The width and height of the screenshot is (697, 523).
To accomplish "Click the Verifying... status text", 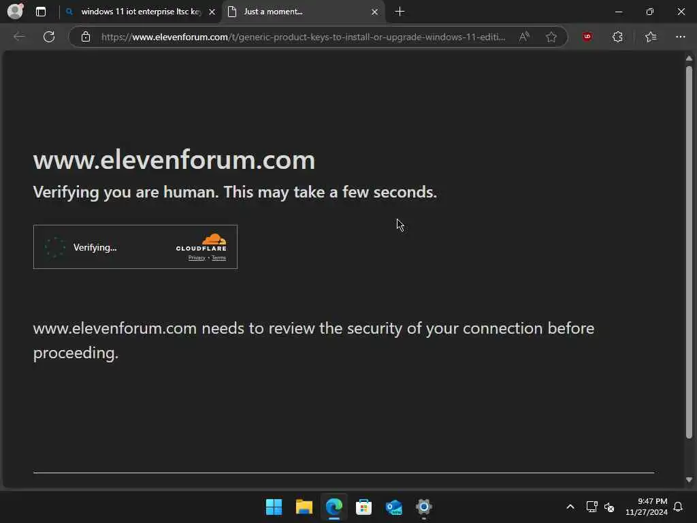I will click(x=95, y=247).
